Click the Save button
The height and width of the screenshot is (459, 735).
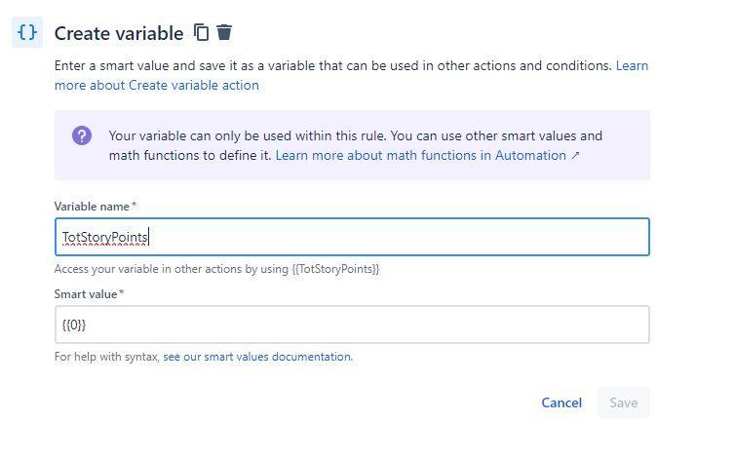pyautogui.click(x=624, y=402)
